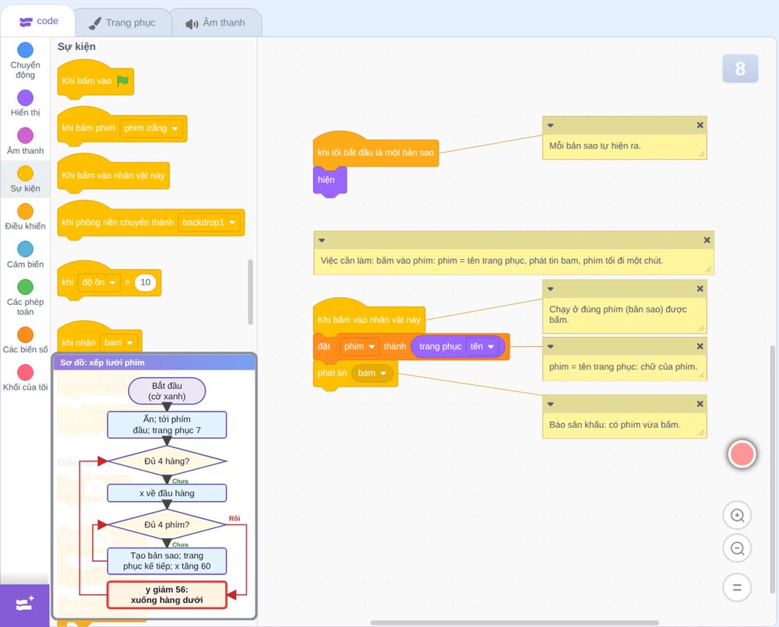Click the add extension button
The width and height of the screenshot is (779, 627).
[25, 604]
